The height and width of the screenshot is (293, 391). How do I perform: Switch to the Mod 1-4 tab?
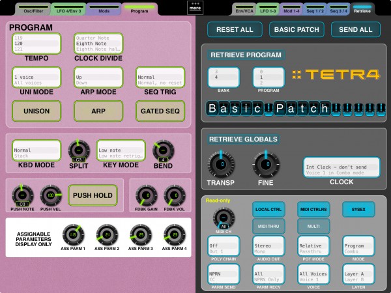pos(291,9)
